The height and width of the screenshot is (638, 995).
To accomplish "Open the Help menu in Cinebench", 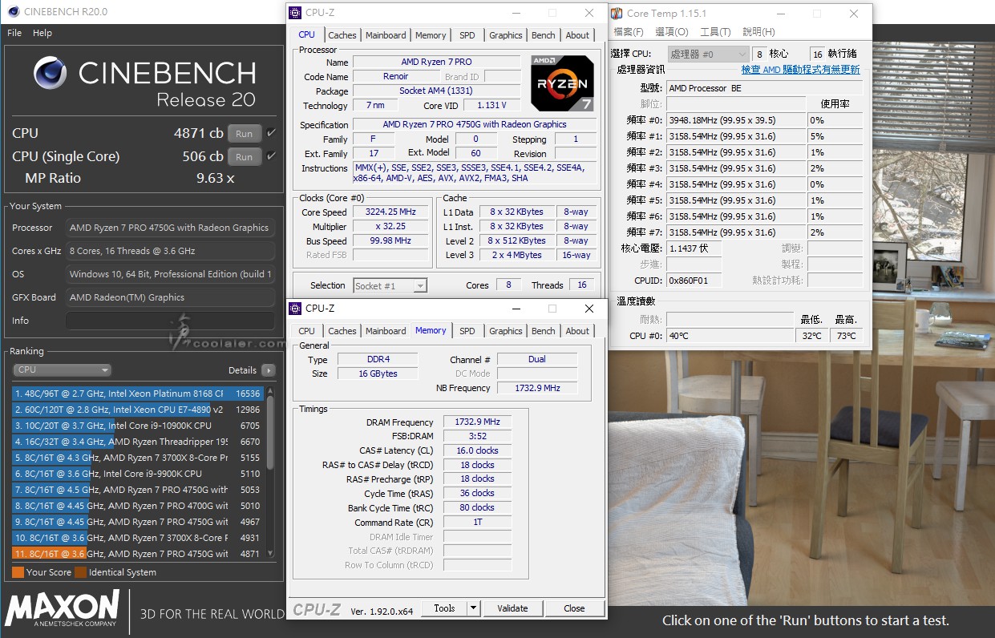I will point(42,33).
